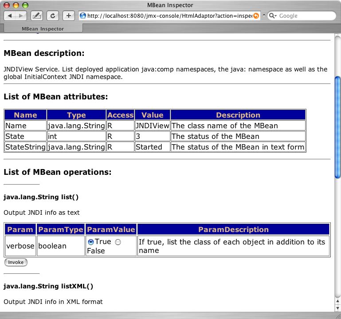Viewport: 341px width, 319px height.
Task: Click the 'List of MBean operations:' heading
Action: pyautogui.click(x=57, y=172)
